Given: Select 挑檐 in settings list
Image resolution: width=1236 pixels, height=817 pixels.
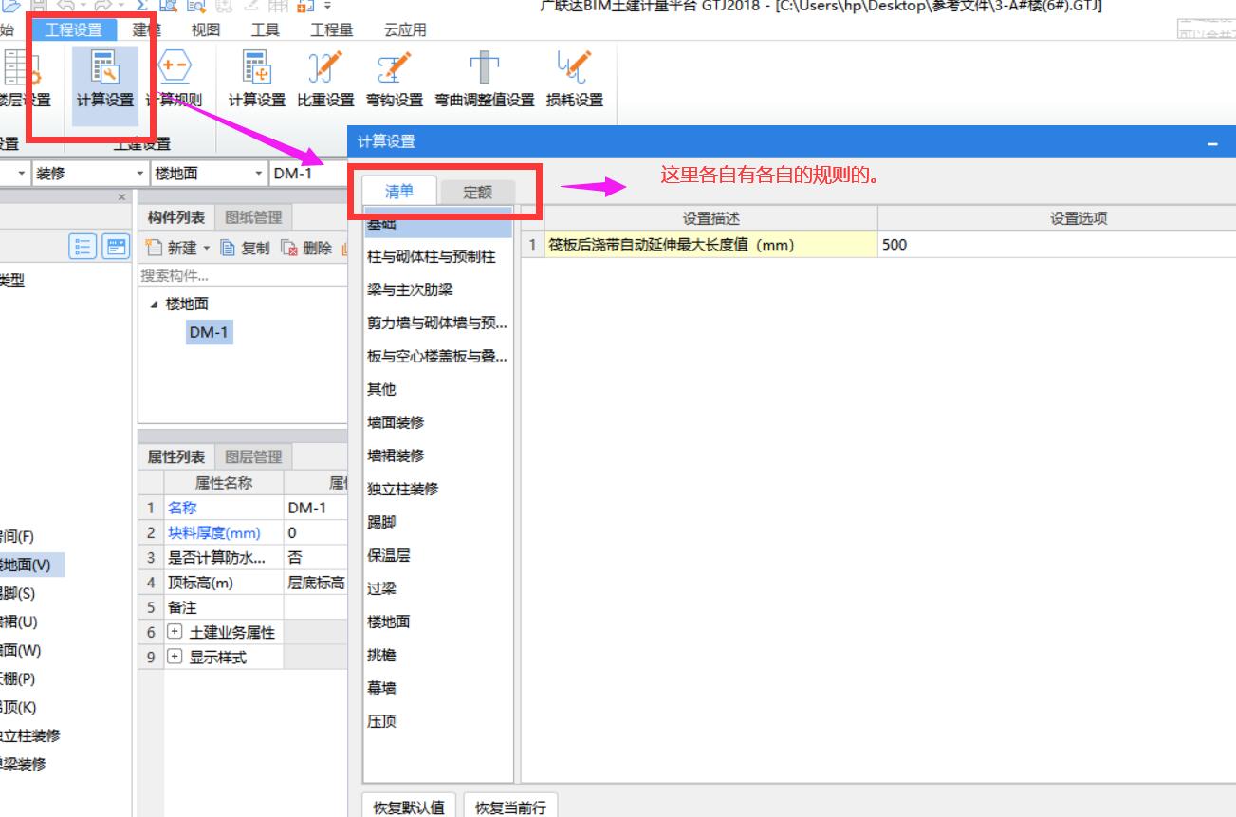Looking at the screenshot, I should tap(437, 655).
